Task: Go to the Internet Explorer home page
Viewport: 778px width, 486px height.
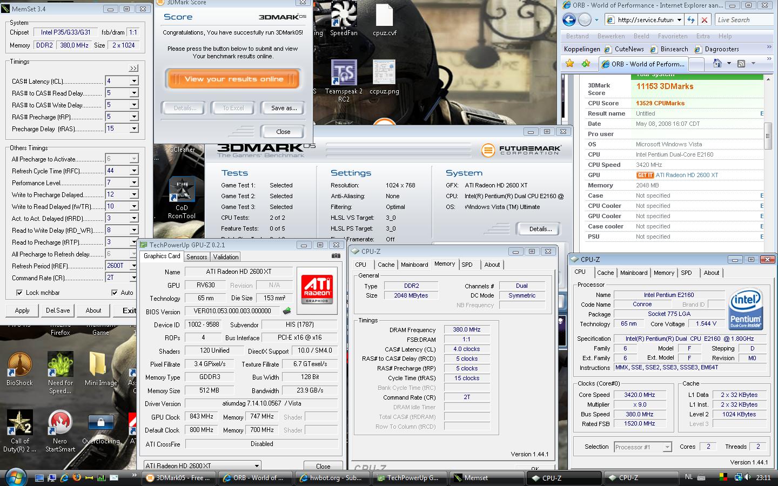Action: tap(717, 64)
